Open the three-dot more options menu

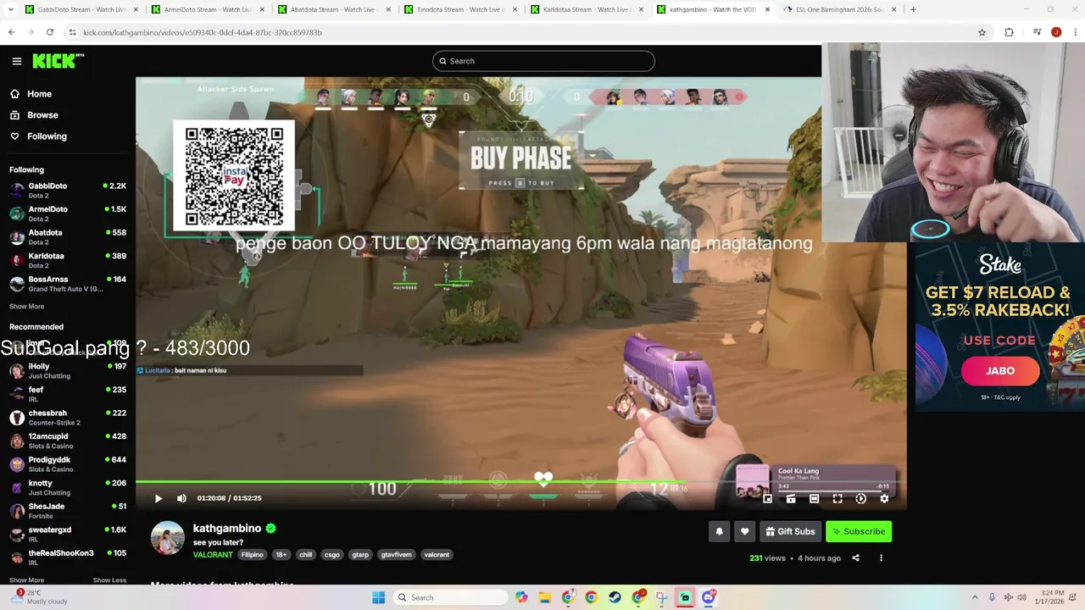pyautogui.click(x=881, y=558)
